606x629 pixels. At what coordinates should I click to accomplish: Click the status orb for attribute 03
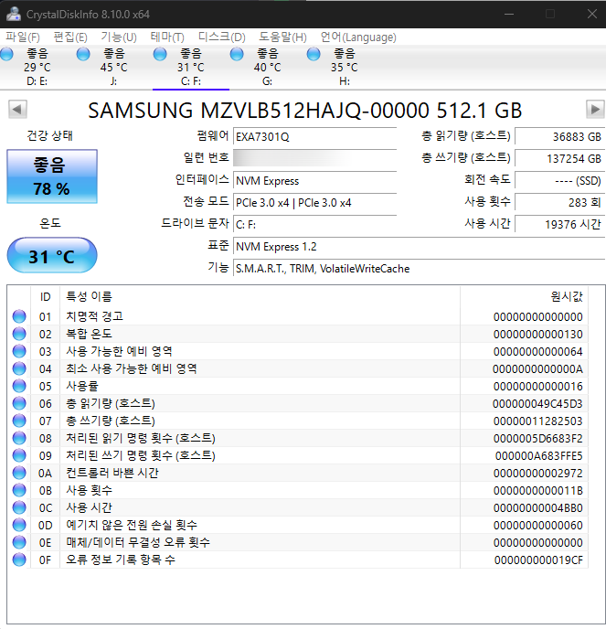[x=19, y=351]
